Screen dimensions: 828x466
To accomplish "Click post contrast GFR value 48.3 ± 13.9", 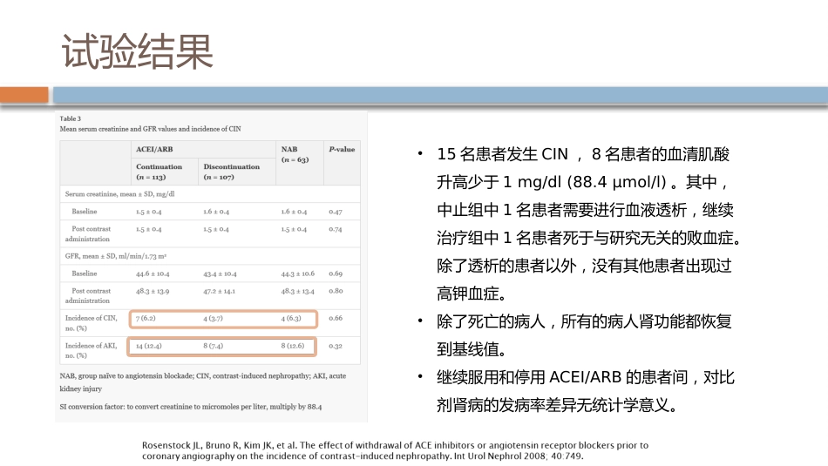I will (153, 291).
